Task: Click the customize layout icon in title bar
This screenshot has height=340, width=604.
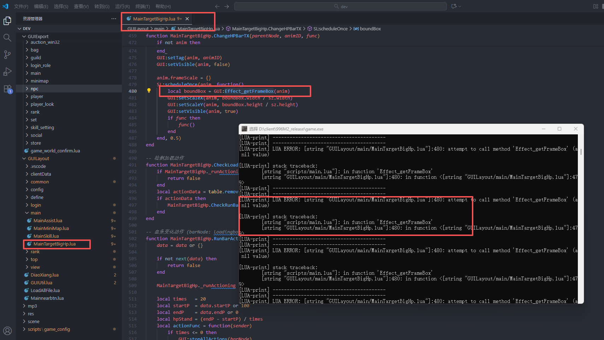Action: (x=596, y=6)
